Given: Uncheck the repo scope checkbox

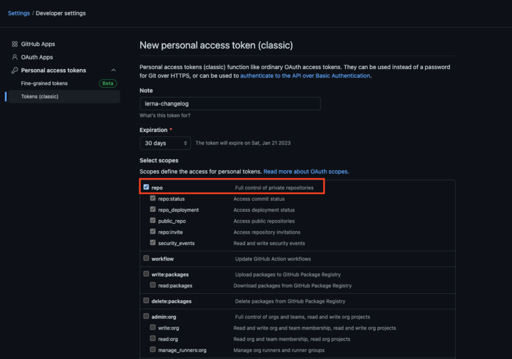Looking at the screenshot, I should (146, 187).
